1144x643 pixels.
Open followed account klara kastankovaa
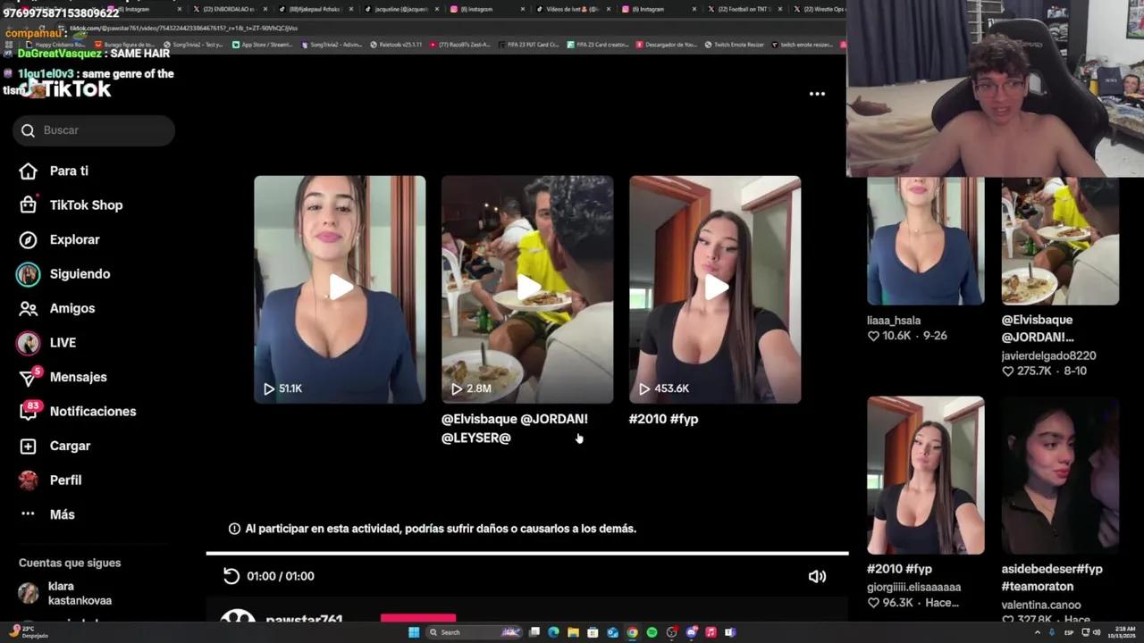point(64,593)
